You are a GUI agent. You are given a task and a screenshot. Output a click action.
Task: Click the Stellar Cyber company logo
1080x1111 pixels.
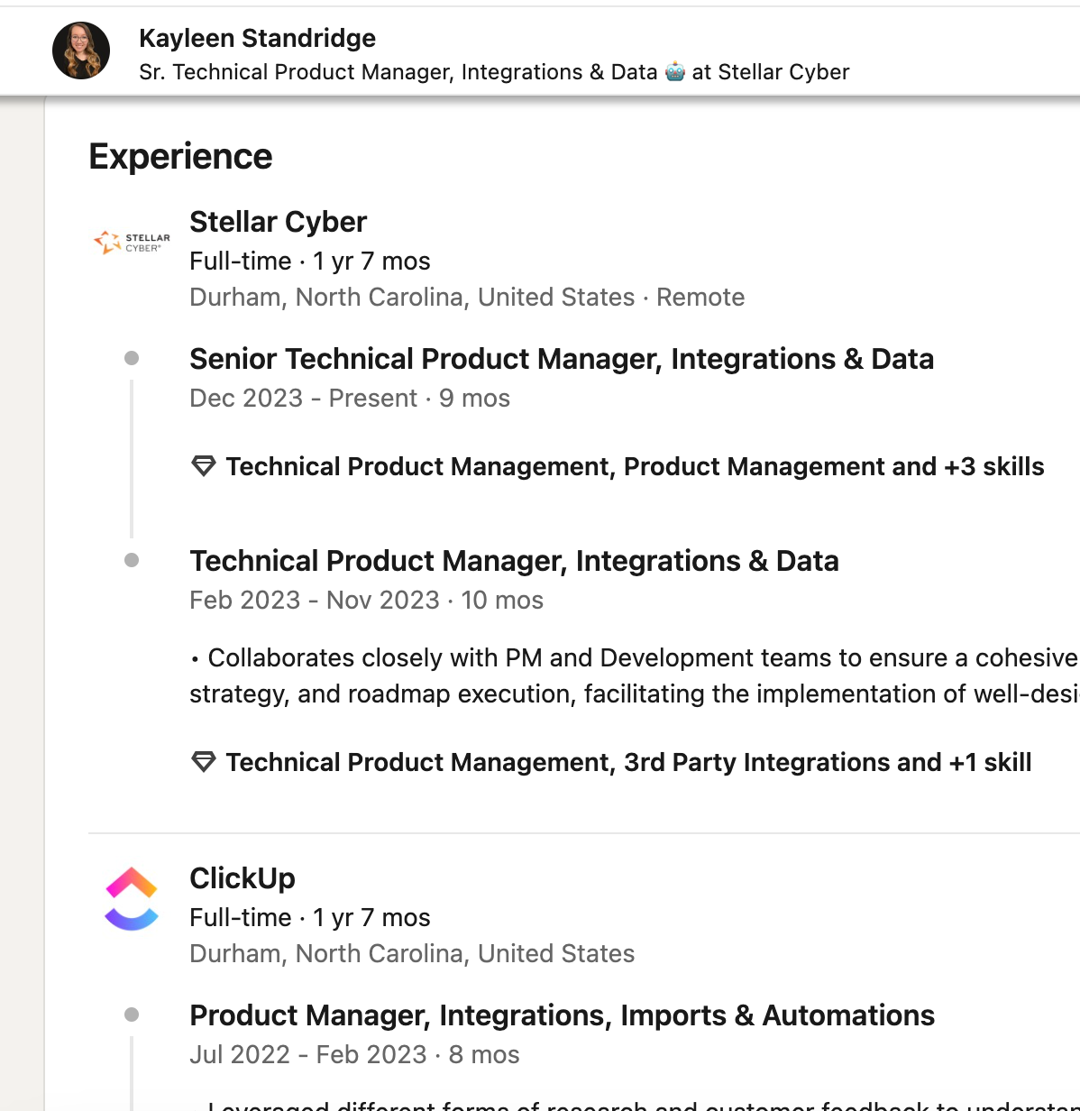tap(132, 242)
